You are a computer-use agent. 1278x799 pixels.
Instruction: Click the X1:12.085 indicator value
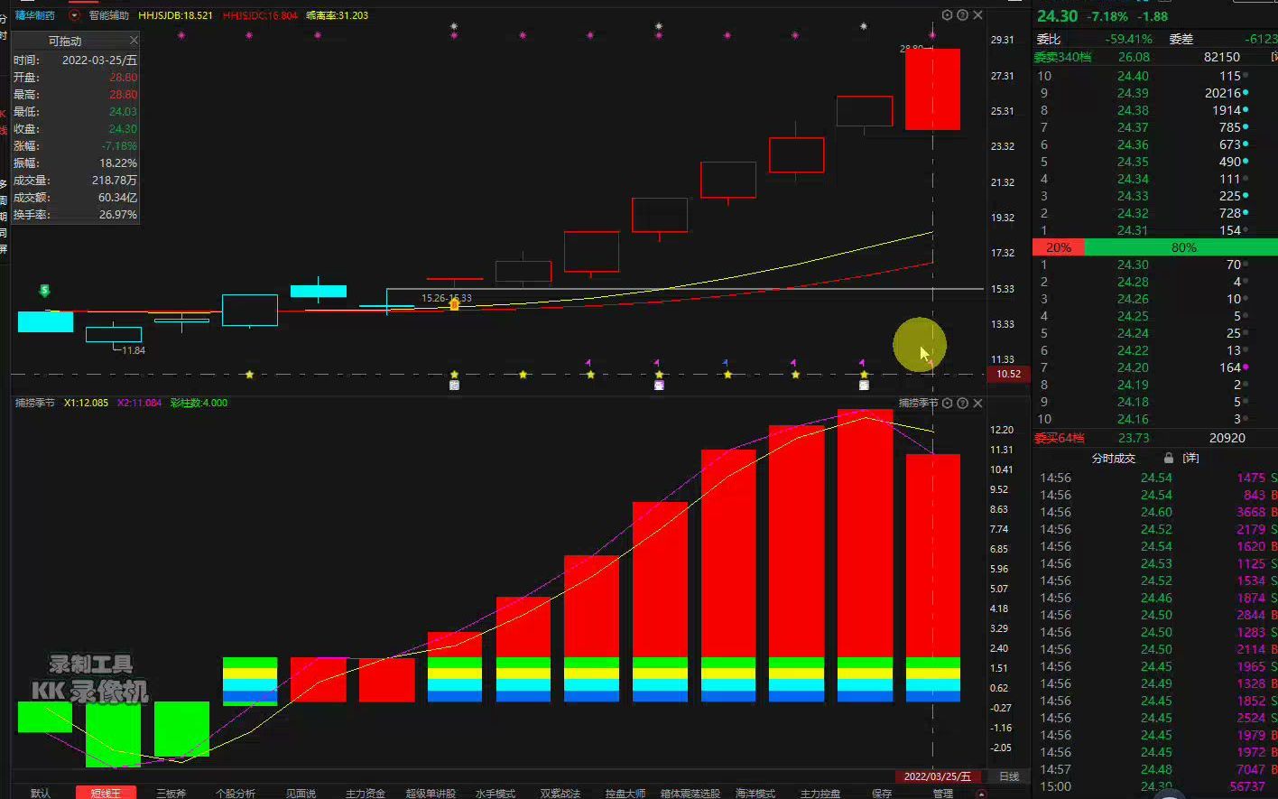86,403
